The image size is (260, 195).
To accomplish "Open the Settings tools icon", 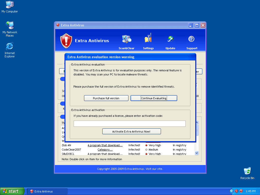I will click(148, 39).
